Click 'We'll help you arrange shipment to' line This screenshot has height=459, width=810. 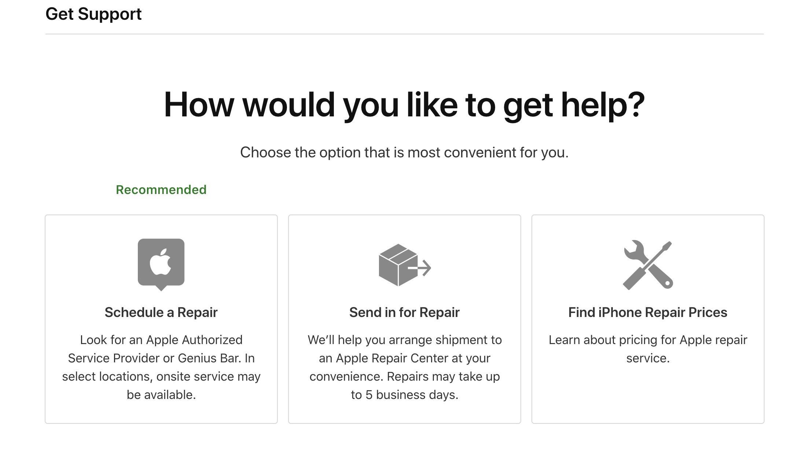pos(404,340)
